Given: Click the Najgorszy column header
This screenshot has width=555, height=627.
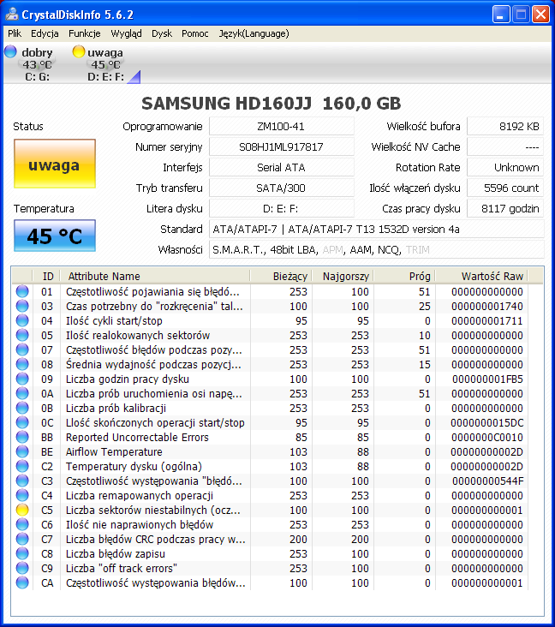Looking at the screenshot, I should (x=343, y=277).
